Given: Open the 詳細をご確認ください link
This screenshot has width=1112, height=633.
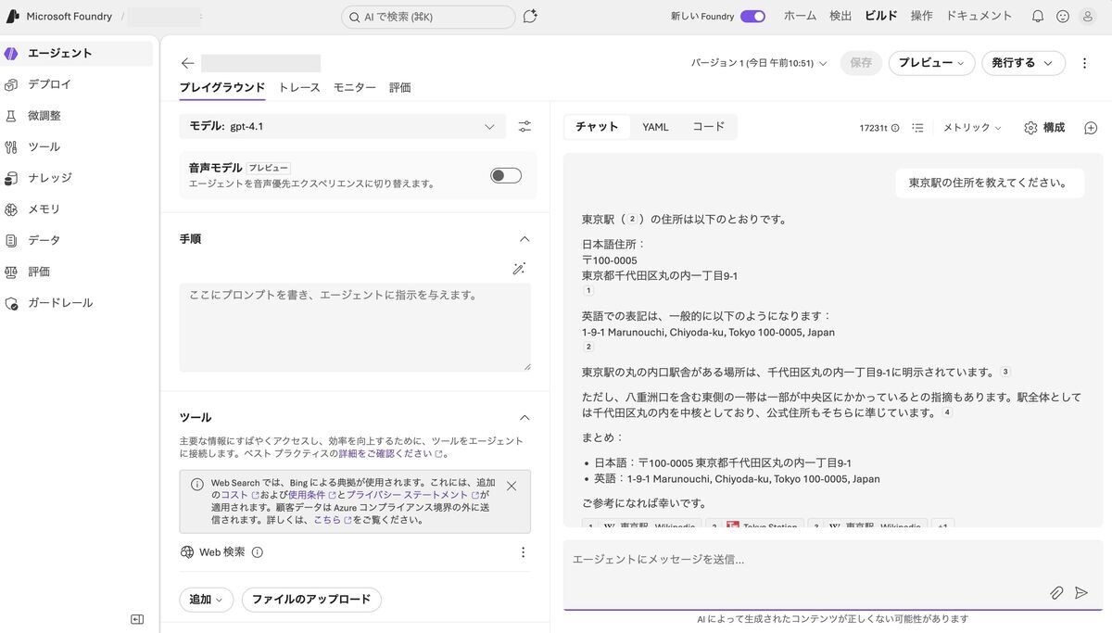Looking at the screenshot, I should (390, 454).
